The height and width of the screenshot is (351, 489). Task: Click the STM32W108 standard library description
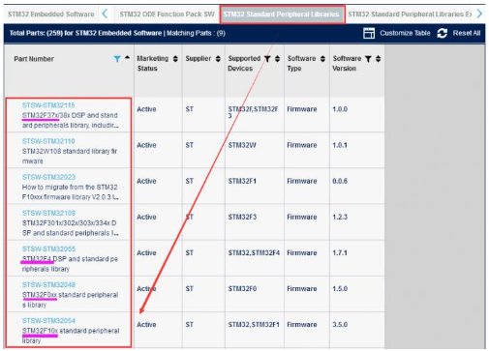coord(70,156)
